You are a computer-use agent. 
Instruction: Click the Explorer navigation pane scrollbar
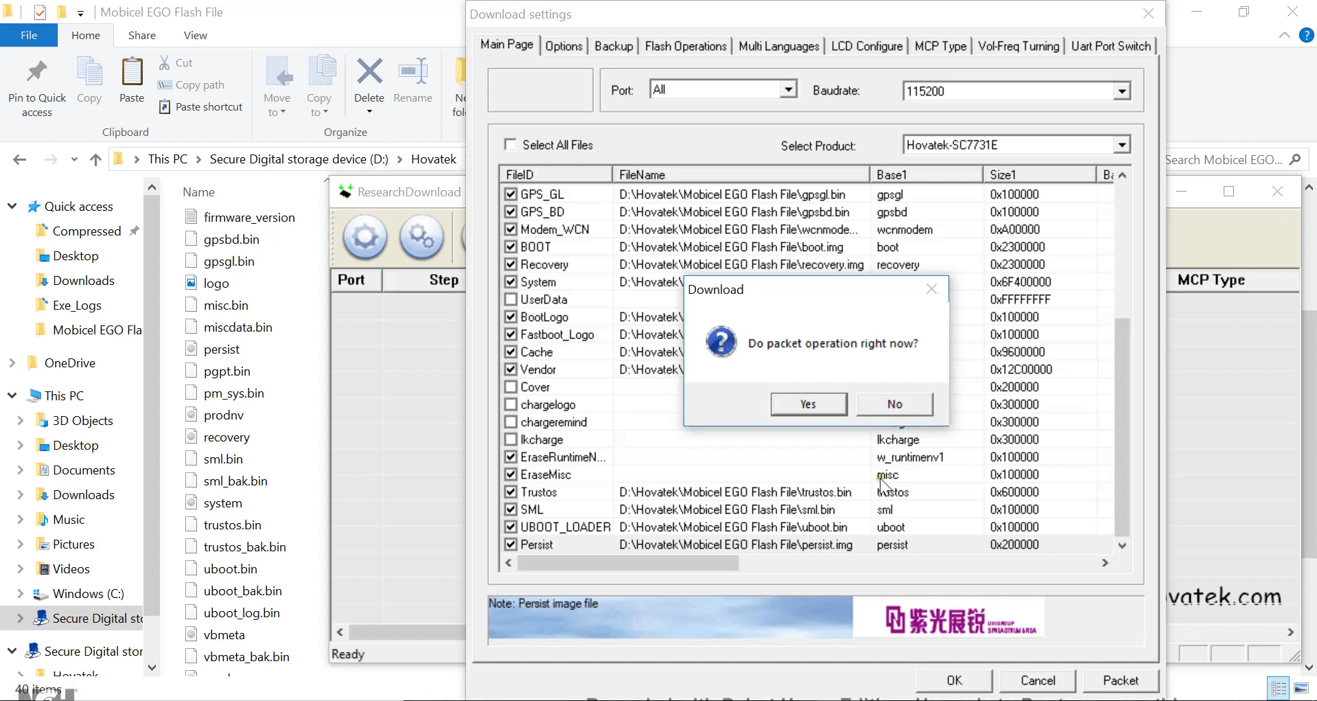coord(152,405)
